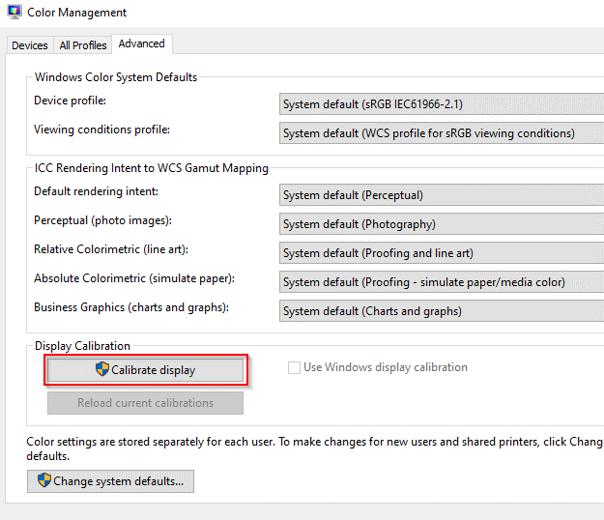Enable Use Windows display calibration checkbox
The height and width of the screenshot is (520, 604).
(295, 367)
